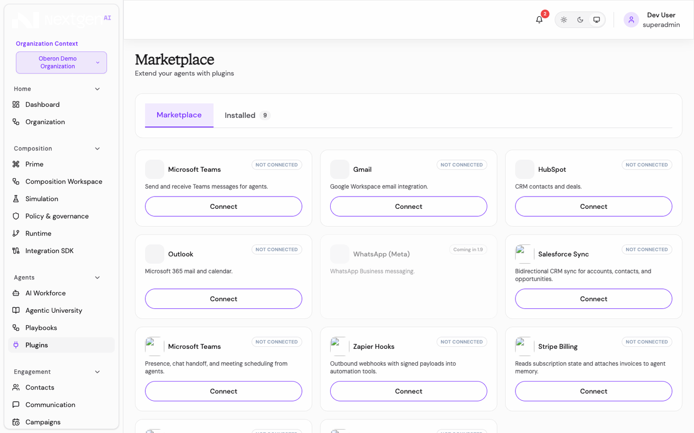Click the WhatsApp (Meta) card title
This screenshot has width=694, height=433.
381,254
